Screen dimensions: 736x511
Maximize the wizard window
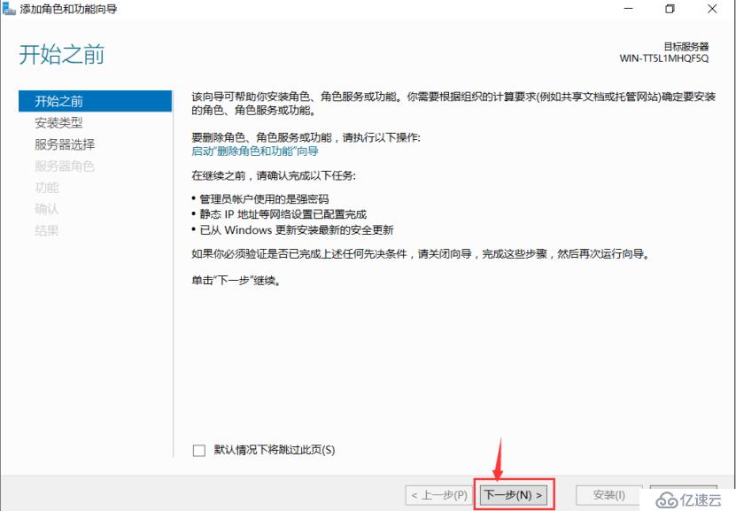point(670,9)
